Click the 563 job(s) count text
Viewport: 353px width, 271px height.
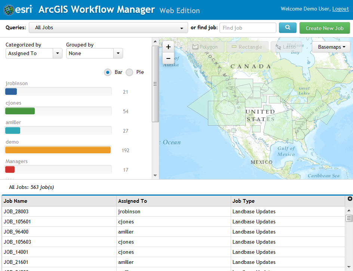42,187
